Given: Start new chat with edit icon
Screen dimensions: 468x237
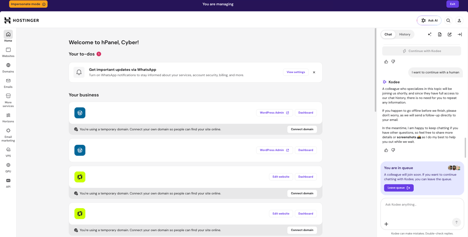Looking at the screenshot, I should pos(450,34).
